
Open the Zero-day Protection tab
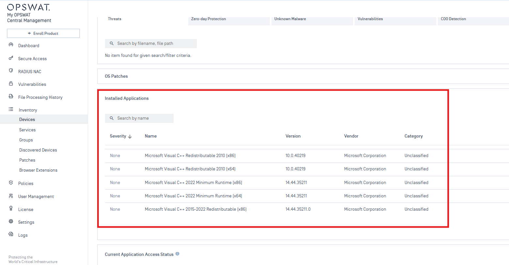coord(208,19)
